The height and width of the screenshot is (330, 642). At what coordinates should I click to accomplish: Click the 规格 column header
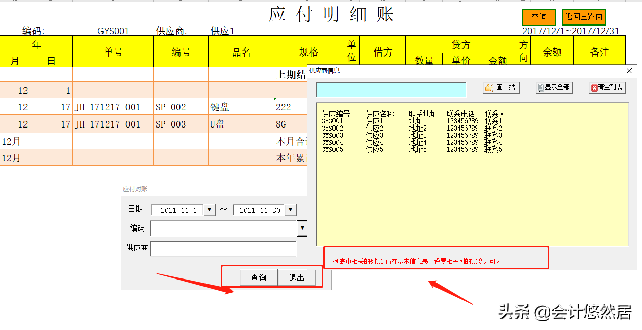(309, 52)
